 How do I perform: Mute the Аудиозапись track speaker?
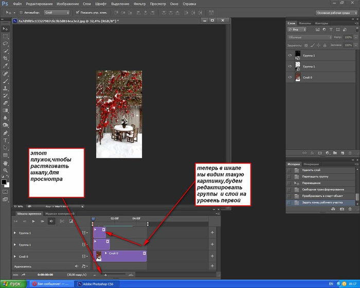click(x=77, y=266)
